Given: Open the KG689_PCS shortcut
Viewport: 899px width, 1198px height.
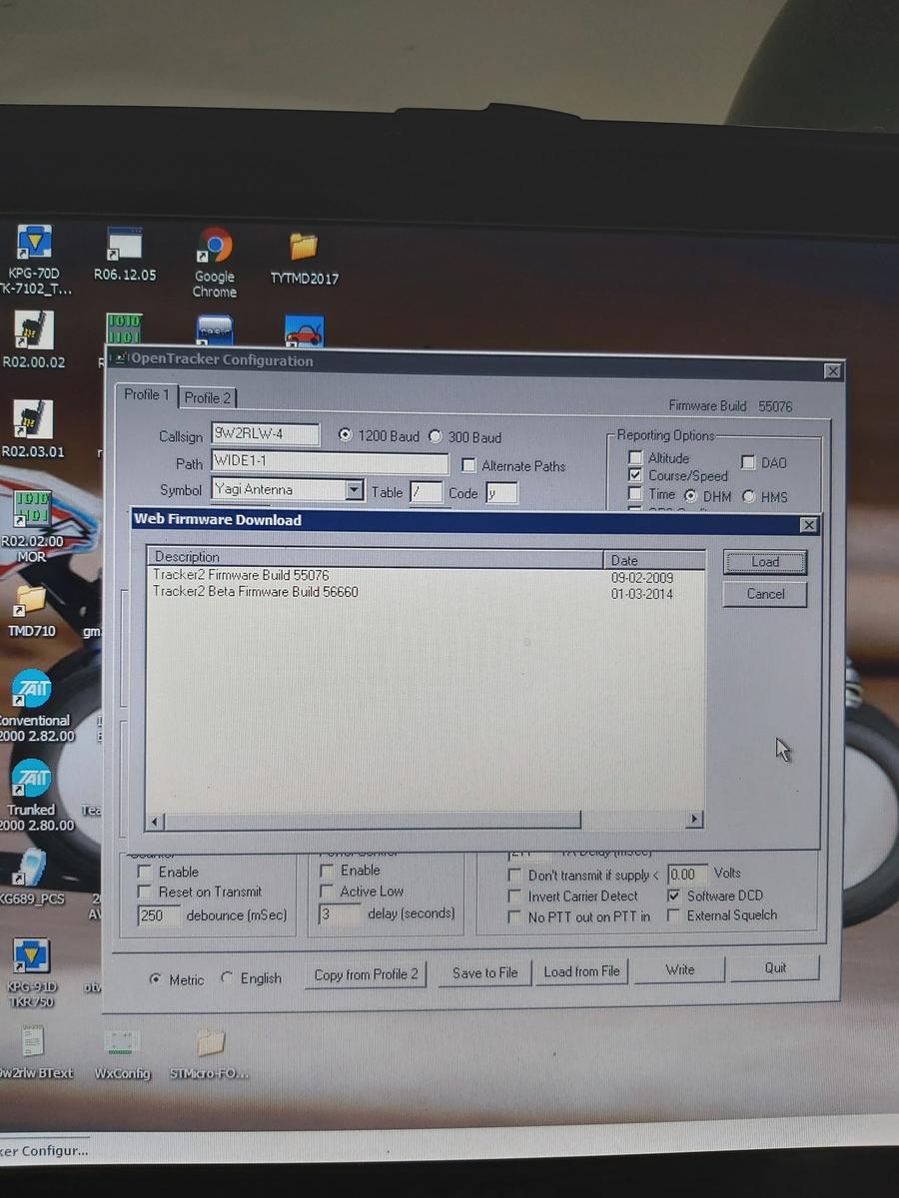Looking at the screenshot, I should pos(32,877).
